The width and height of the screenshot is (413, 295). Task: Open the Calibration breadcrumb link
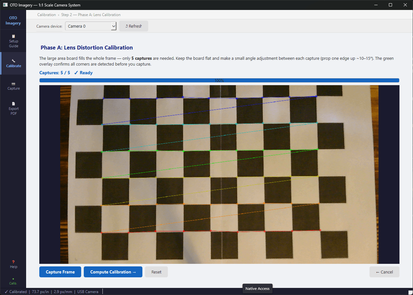(x=46, y=15)
